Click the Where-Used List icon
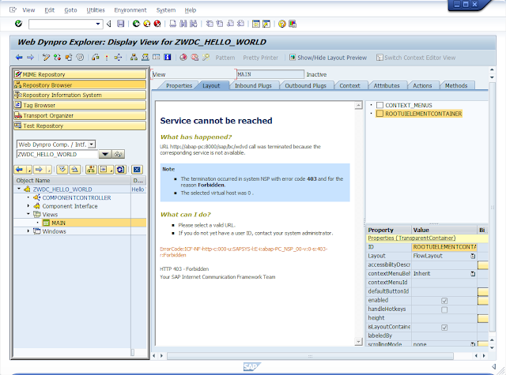506x375 pixels. (x=118, y=58)
